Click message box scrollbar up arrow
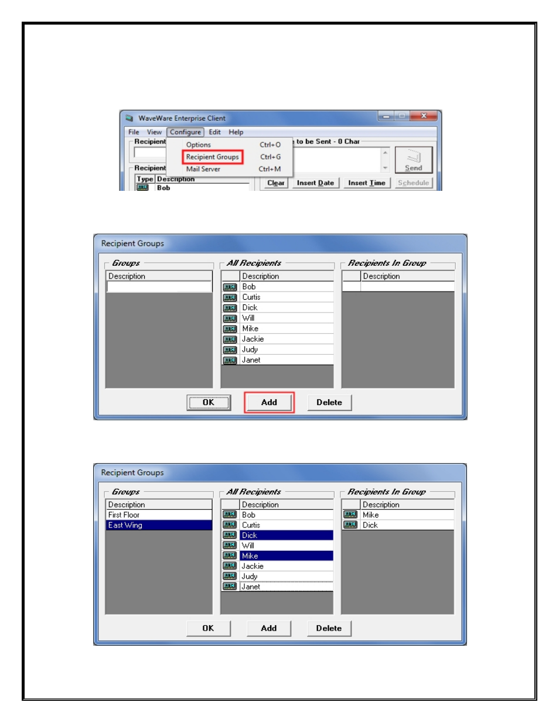Viewport: 559px width, 723px height. 385,152
